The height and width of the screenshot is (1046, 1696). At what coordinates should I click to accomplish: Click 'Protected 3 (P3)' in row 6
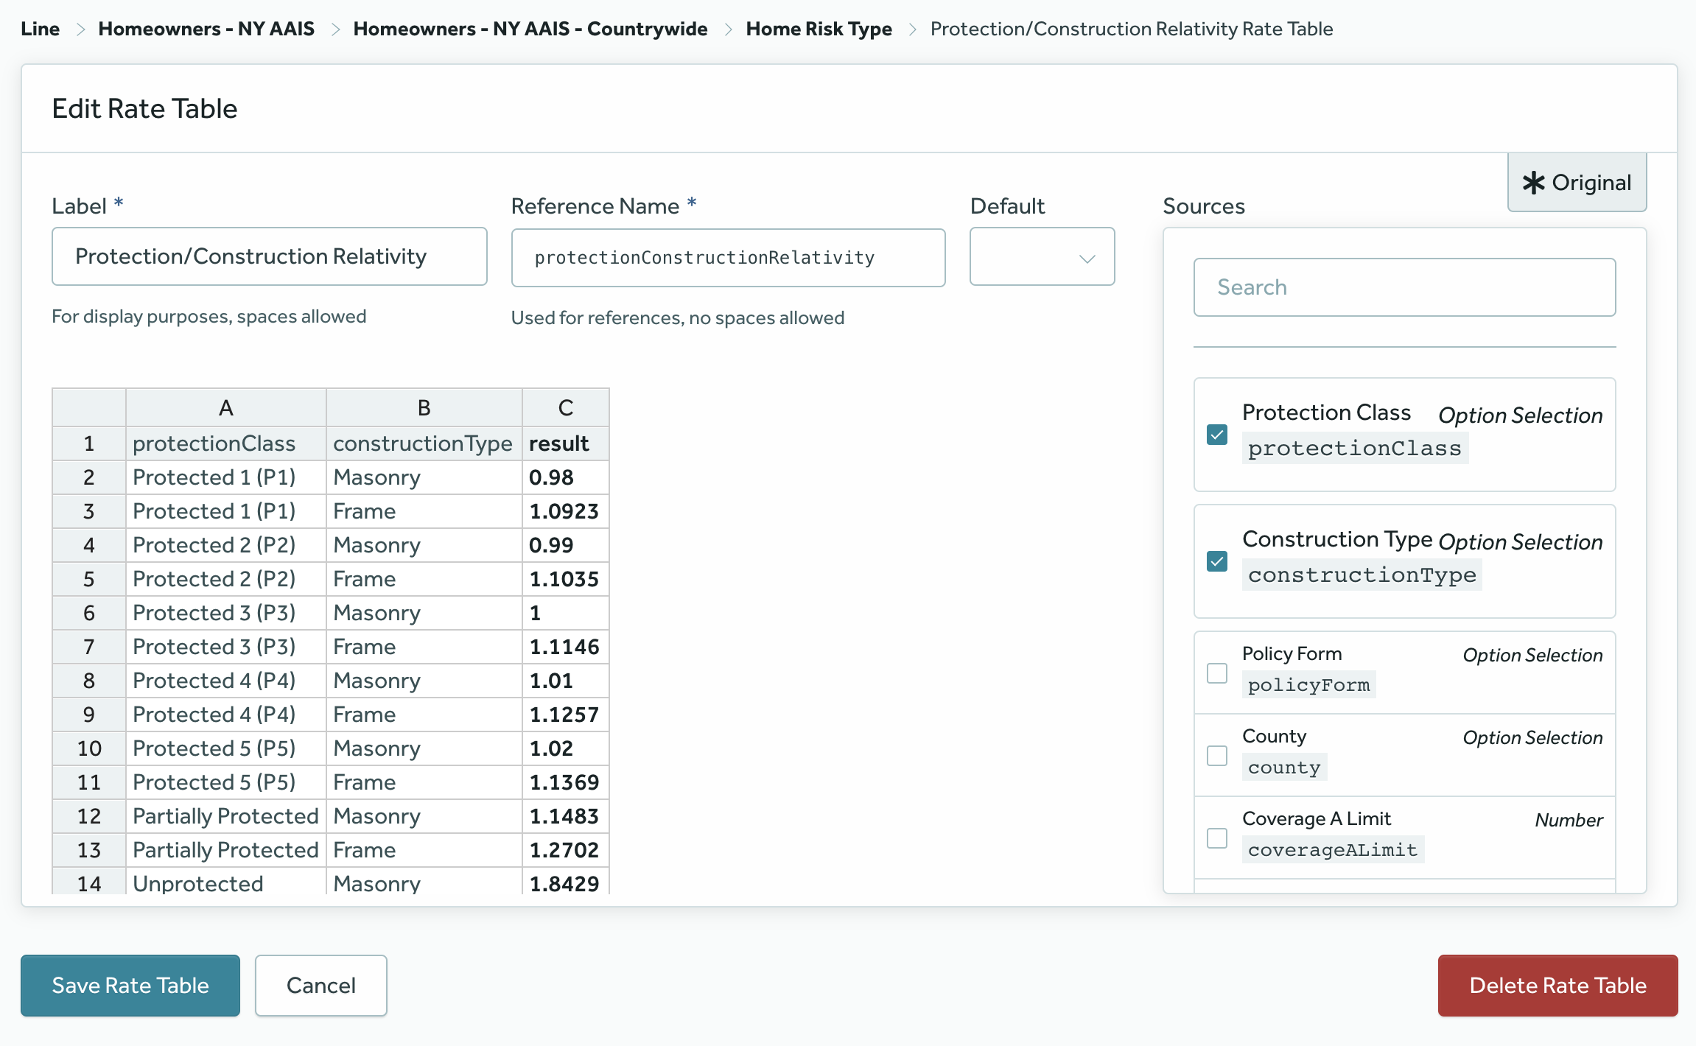pos(226,613)
